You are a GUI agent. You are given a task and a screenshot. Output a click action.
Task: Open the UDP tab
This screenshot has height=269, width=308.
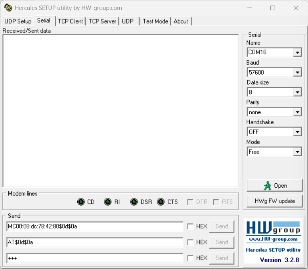[129, 21]
